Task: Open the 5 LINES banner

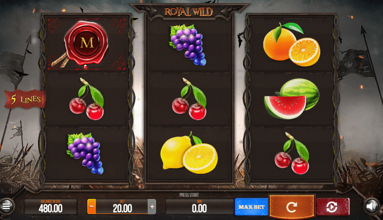Action: coord(25,99)
